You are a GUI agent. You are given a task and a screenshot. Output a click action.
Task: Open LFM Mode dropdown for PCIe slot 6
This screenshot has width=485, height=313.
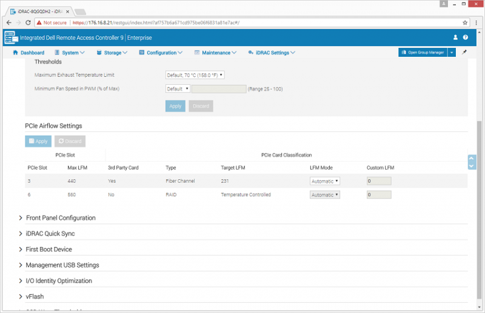[x=324, y=195]
